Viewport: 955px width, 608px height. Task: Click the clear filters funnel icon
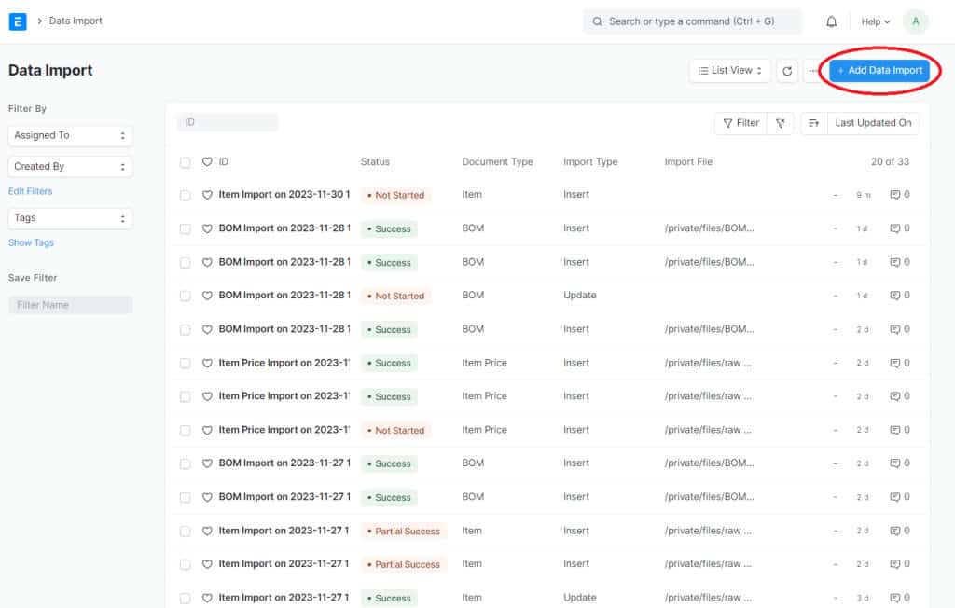pos(781,123)
